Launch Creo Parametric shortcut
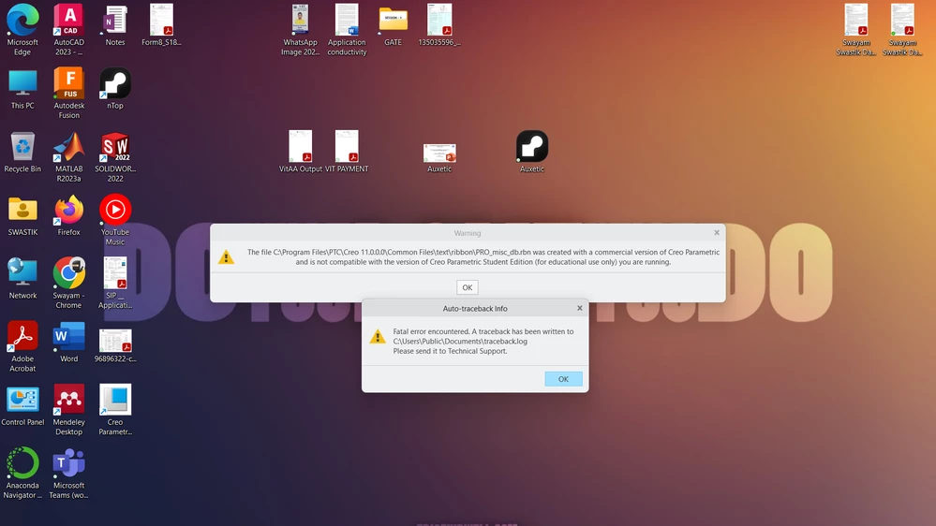This screenshot has height=526, width=936. (x=115, y=409)
